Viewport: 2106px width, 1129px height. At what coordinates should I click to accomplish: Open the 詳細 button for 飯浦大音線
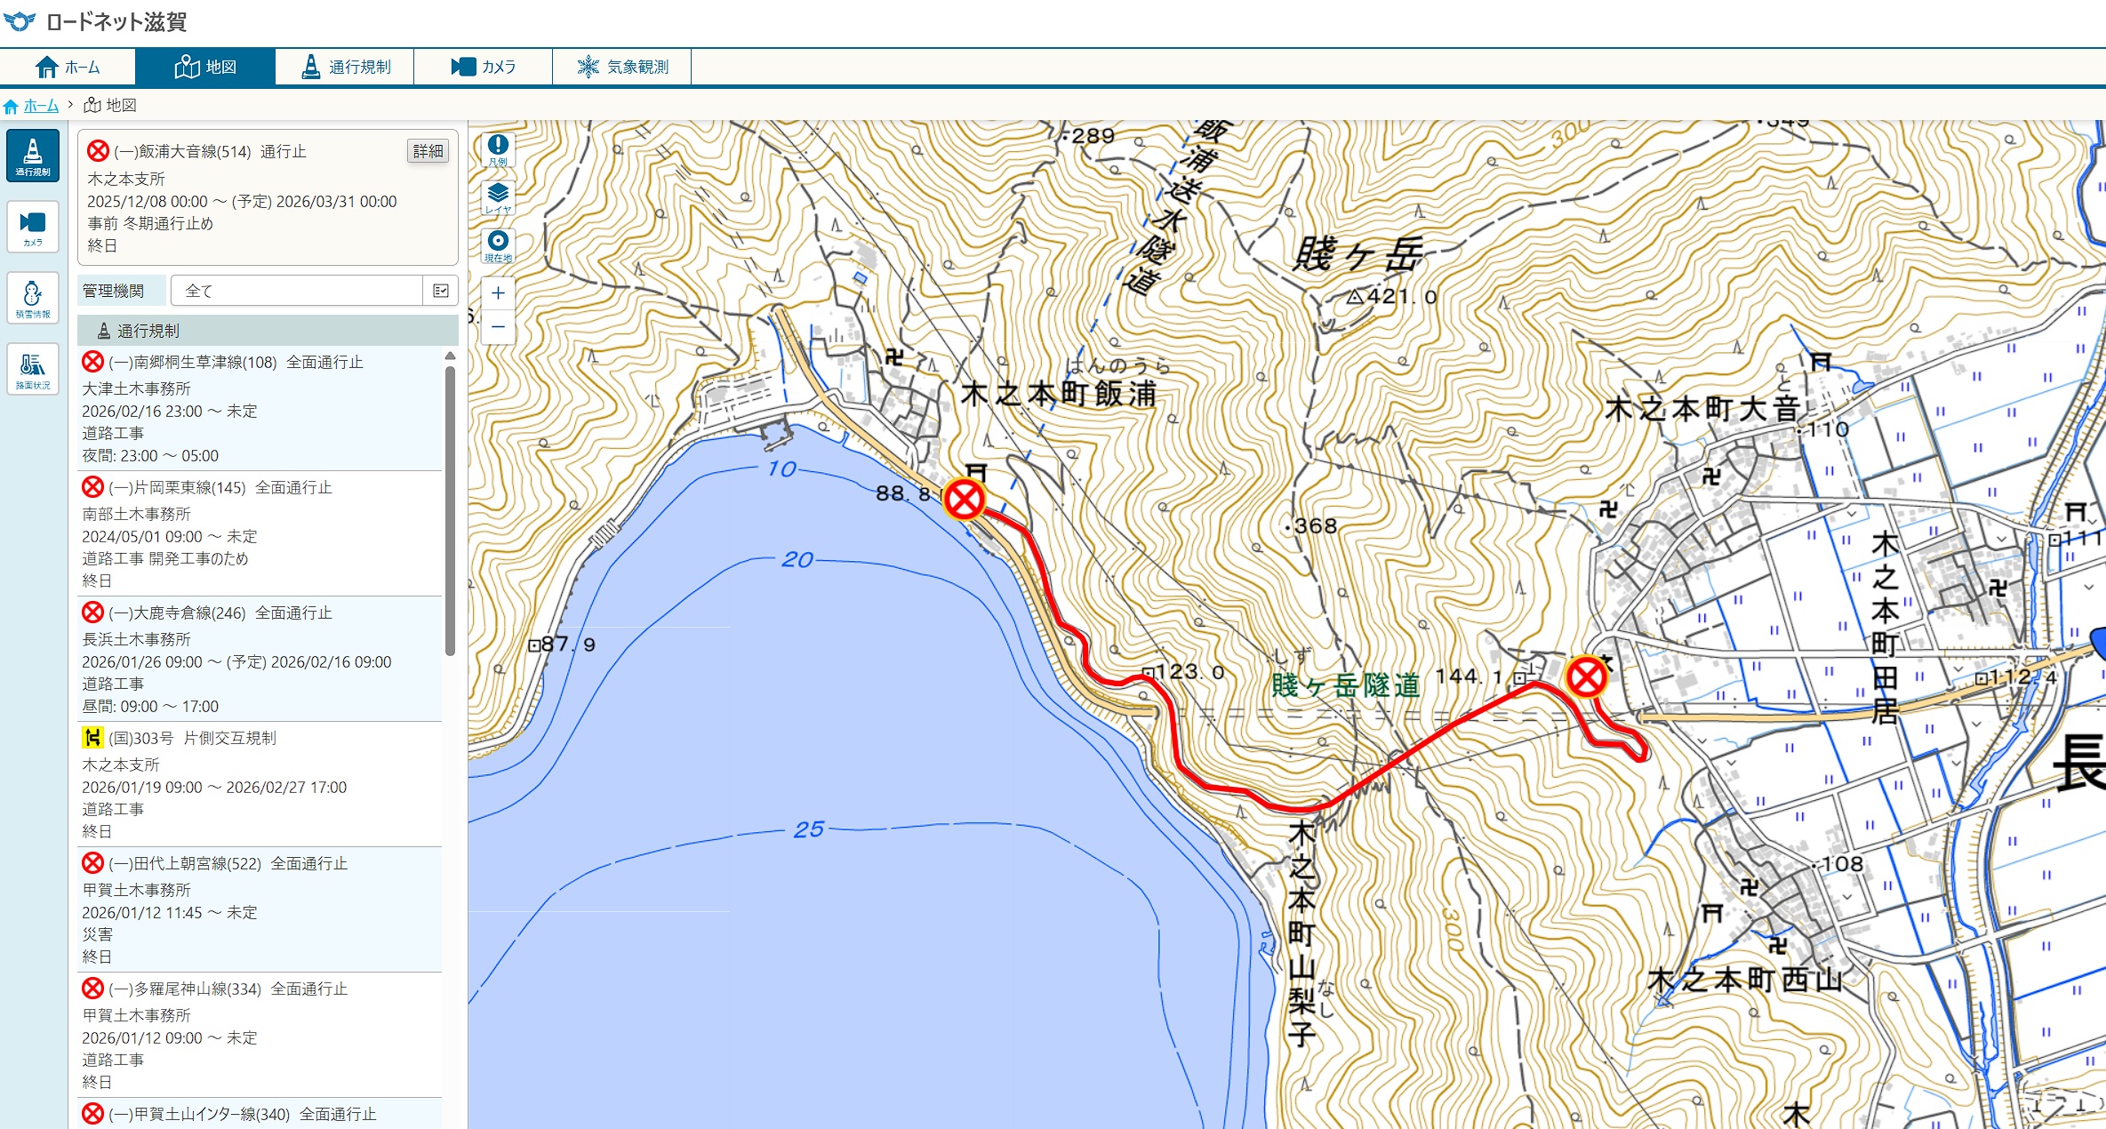coord(428,151)
